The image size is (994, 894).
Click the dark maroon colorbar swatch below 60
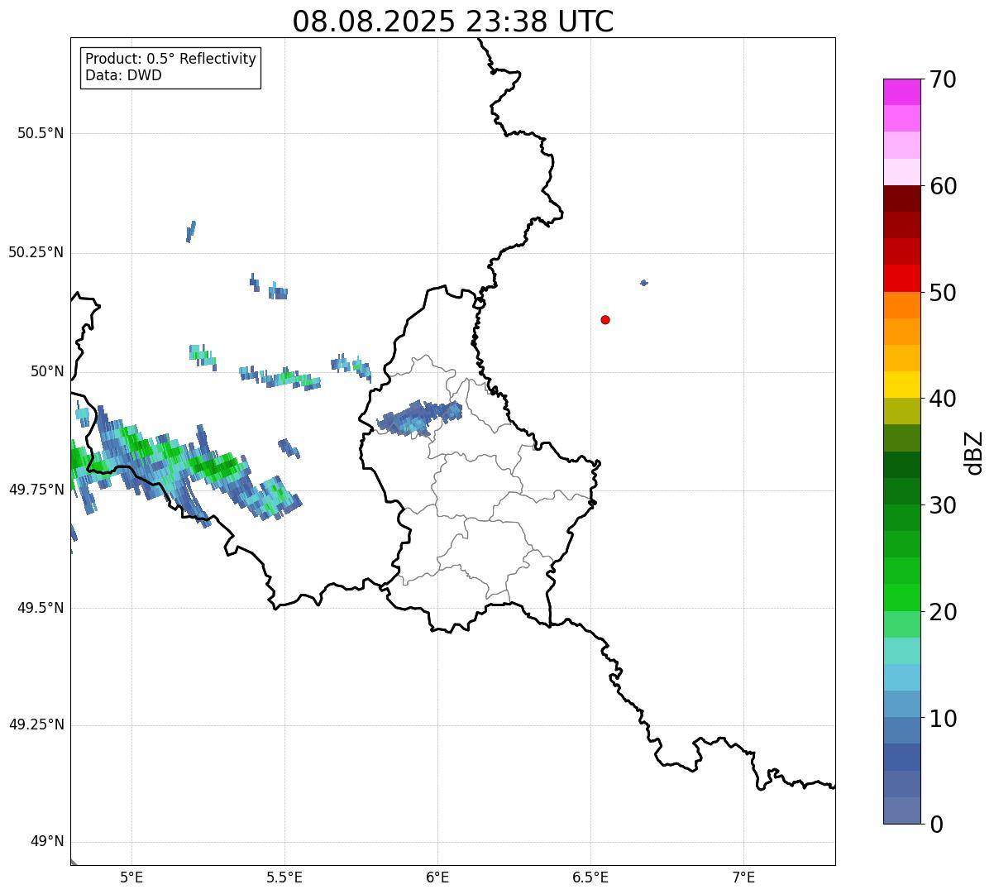pyautogui.click(x=901, y=198)
